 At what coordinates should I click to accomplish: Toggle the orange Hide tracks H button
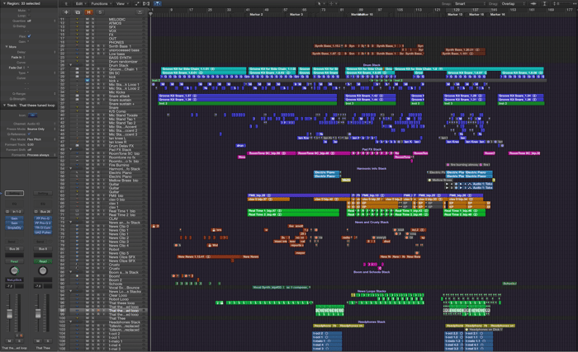click(89, 12)
